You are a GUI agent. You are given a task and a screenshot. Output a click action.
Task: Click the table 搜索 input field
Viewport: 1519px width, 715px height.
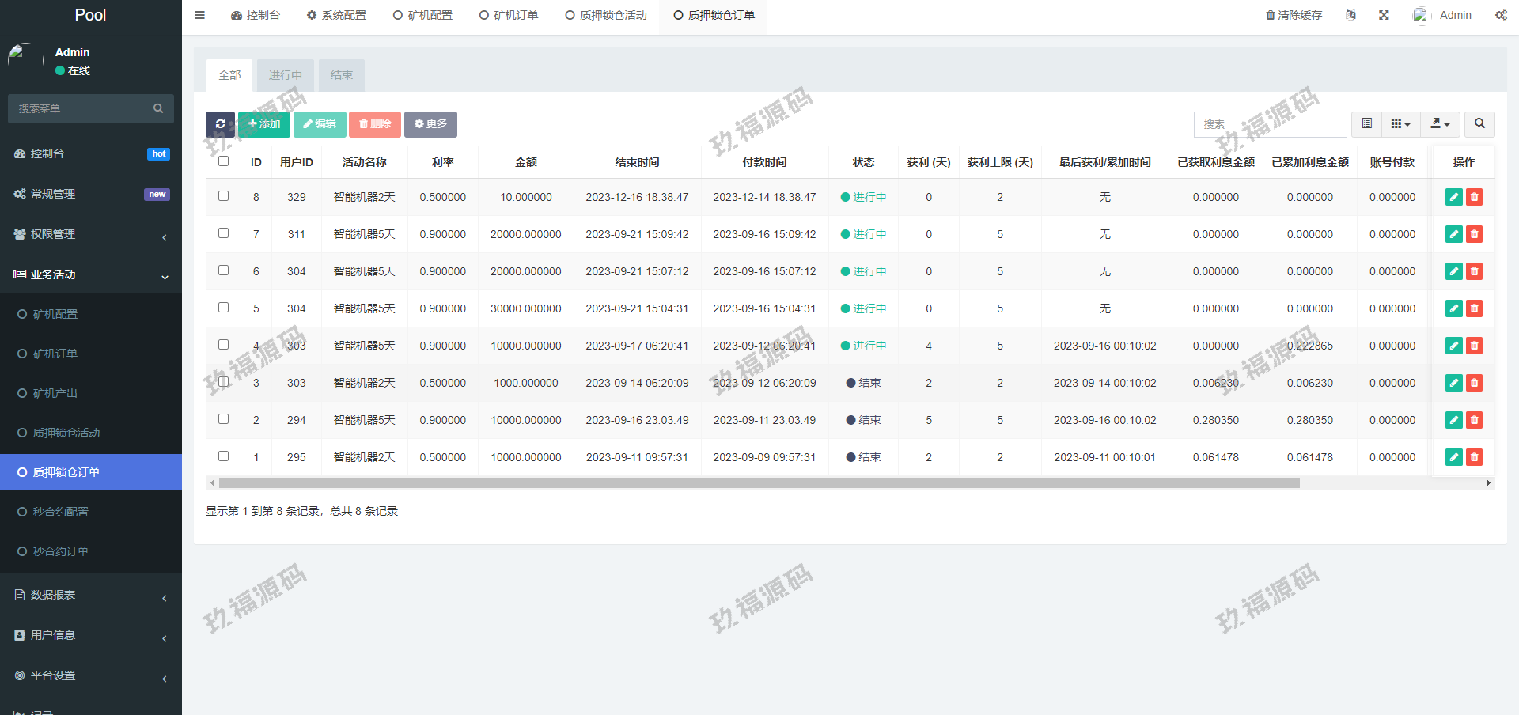[1270, 124]
